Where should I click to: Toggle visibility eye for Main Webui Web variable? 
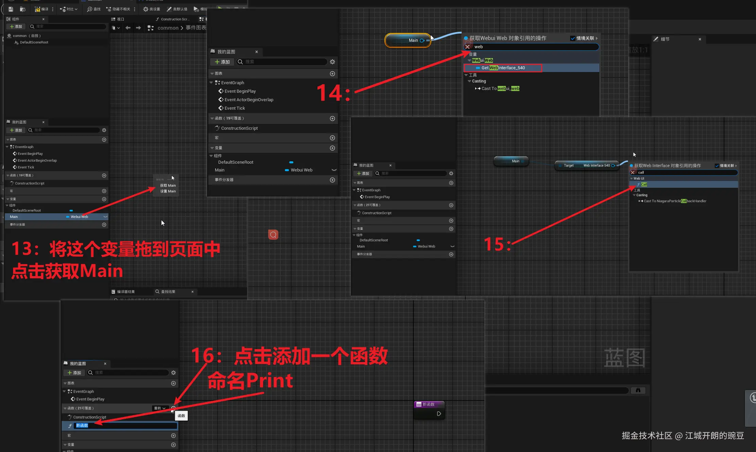(x=334, y=170)
